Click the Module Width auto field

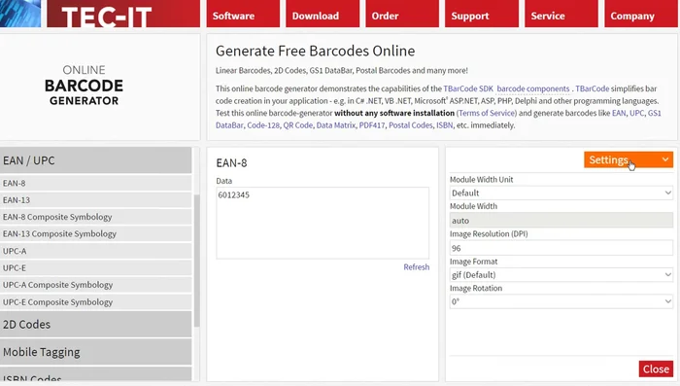(561, 220)
